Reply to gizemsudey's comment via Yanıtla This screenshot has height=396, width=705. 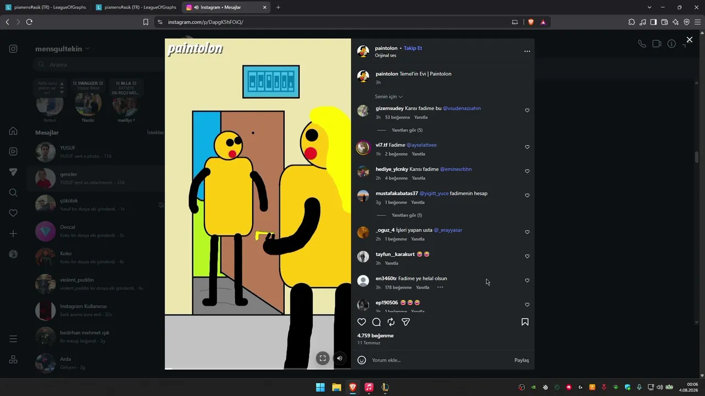[x=421, y=118]
